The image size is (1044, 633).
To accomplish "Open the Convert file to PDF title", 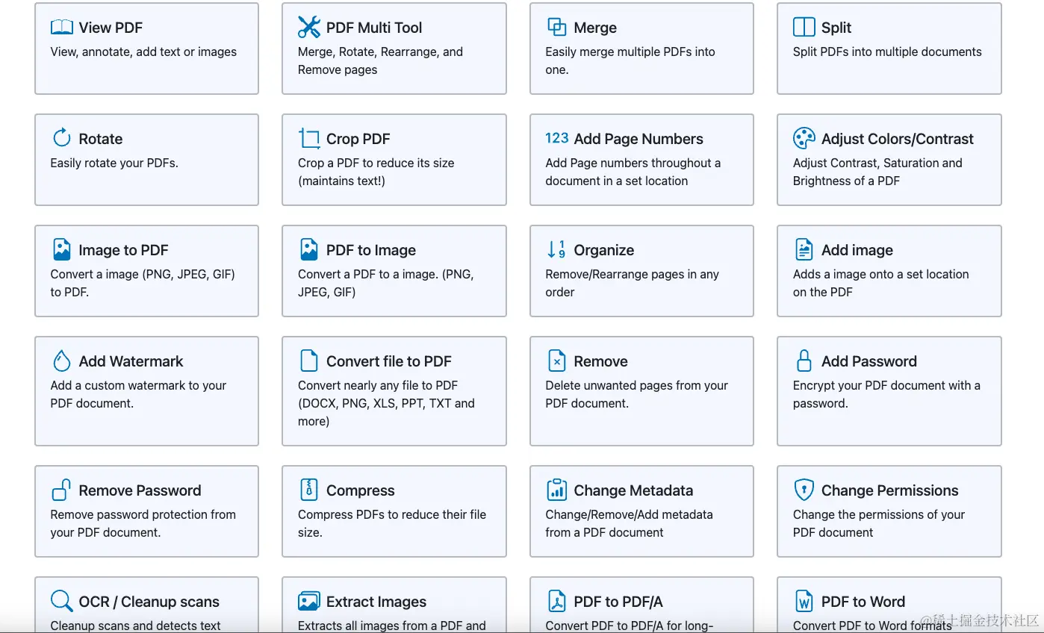I will (x=389, y=361).
